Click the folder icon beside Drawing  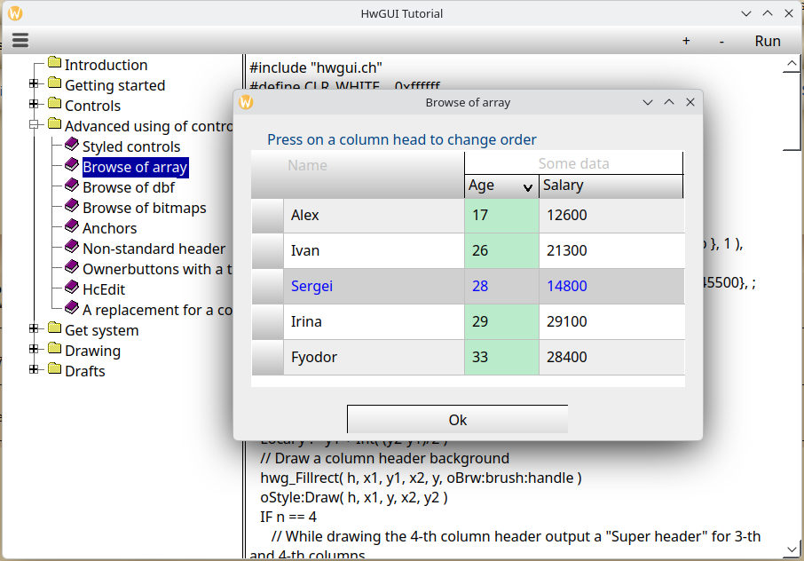54,350
